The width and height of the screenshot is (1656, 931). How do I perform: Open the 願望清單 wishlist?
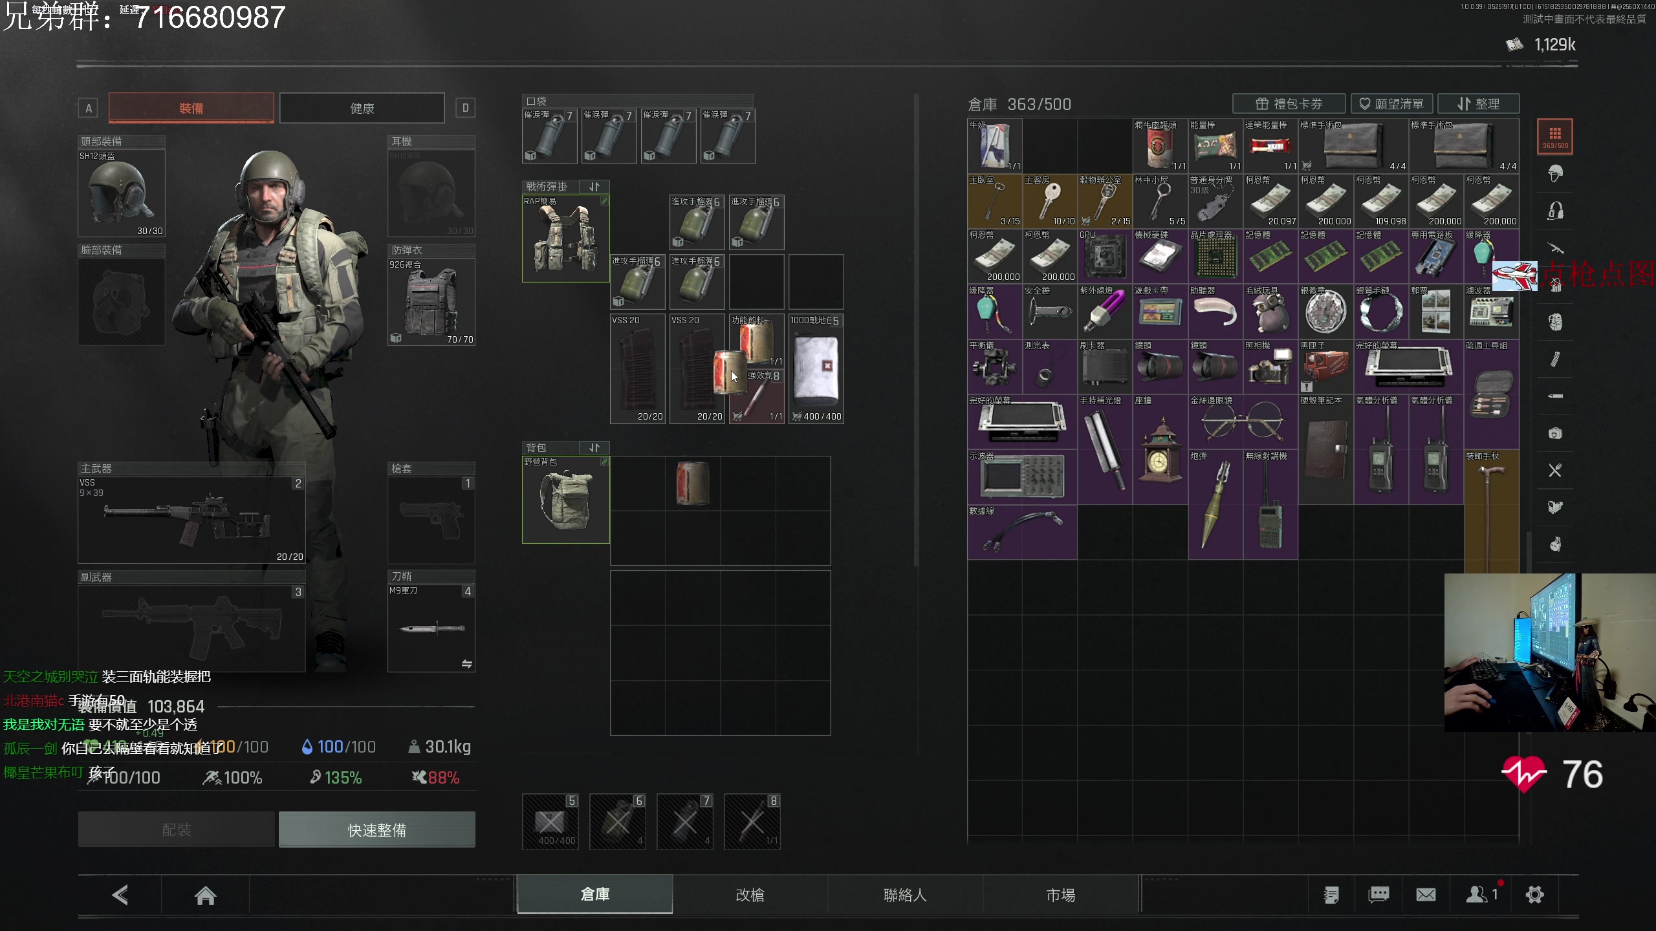1392,103
